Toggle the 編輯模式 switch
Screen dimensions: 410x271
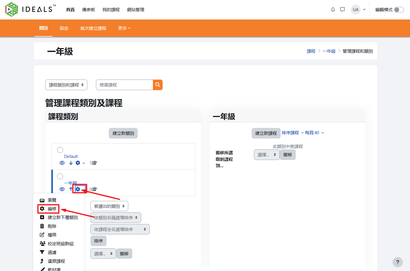pyautogui.click(x=399, y=10)
